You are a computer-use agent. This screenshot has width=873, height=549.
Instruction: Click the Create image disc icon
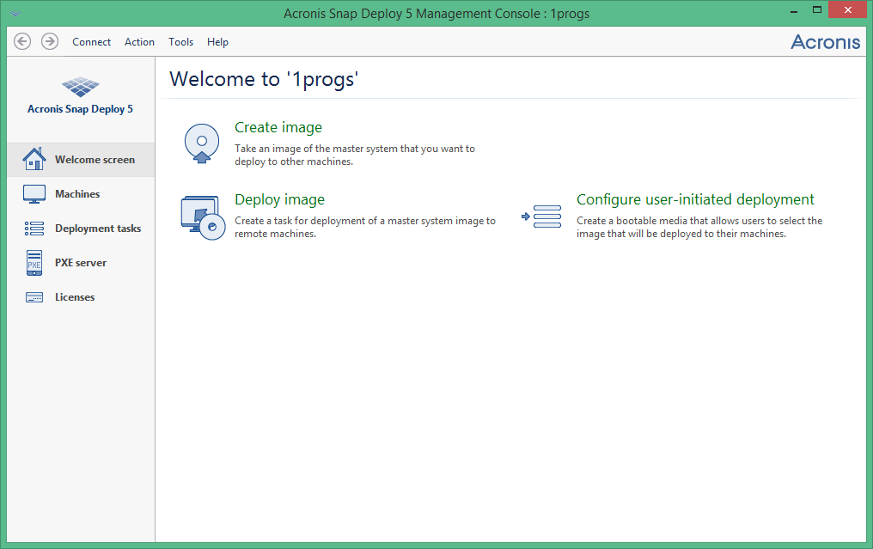(x=202, y=143)
